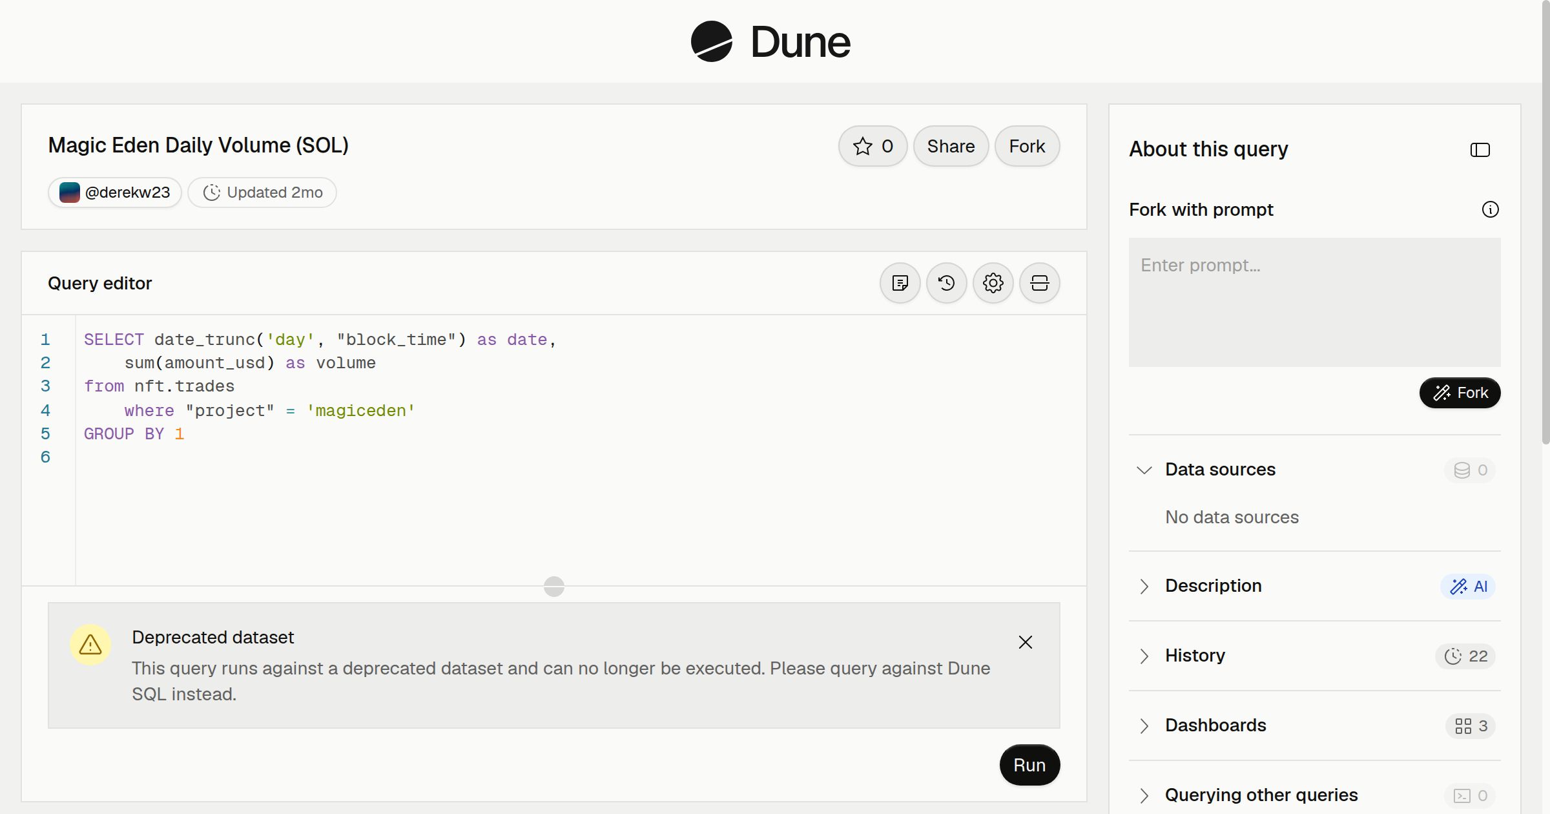Collapse the About this query side panel
This screenshot has height=814, width=1550.
pos(1480,150)
